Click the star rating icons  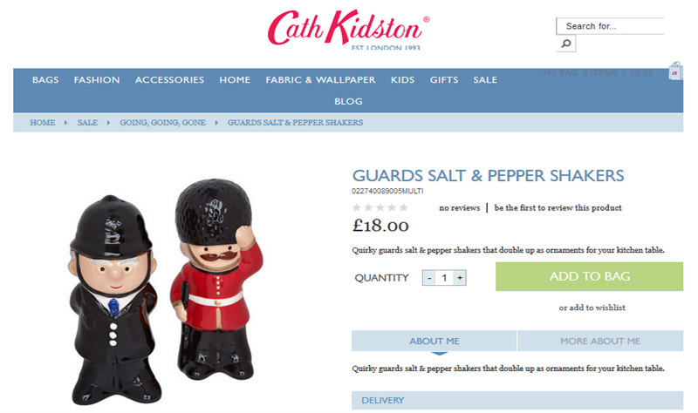(380, 207)
